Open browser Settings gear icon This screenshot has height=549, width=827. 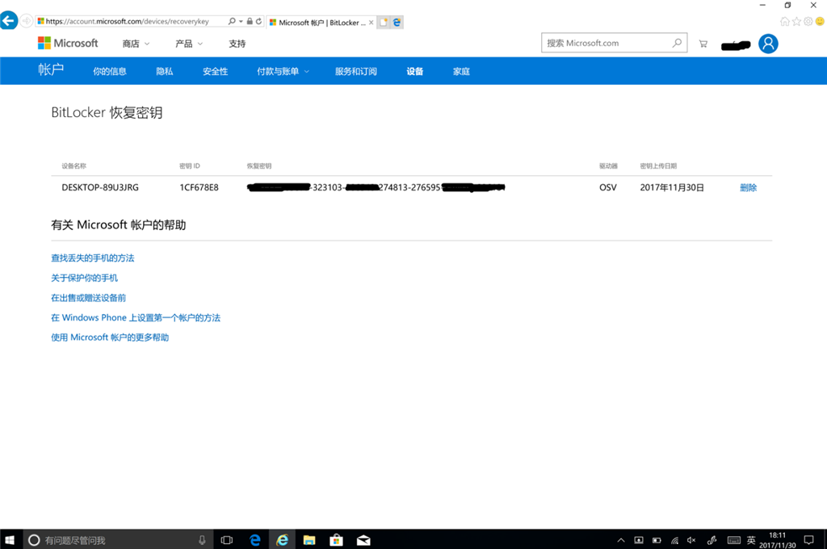(x=808, y=20)
